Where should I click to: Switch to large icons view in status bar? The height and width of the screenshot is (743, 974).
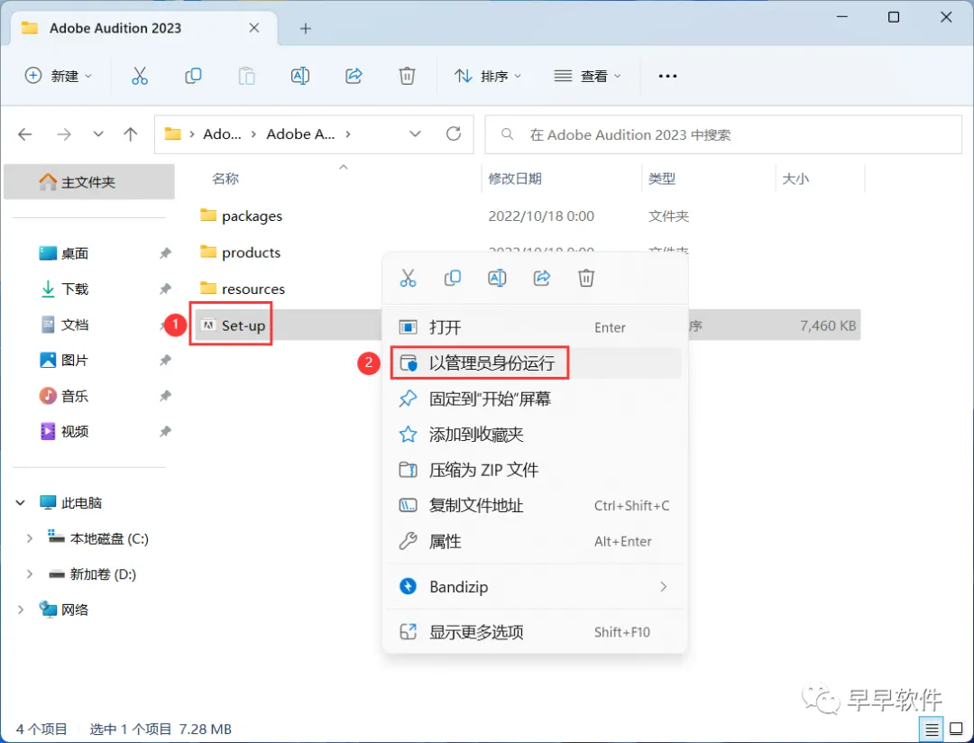pos(957,729)
